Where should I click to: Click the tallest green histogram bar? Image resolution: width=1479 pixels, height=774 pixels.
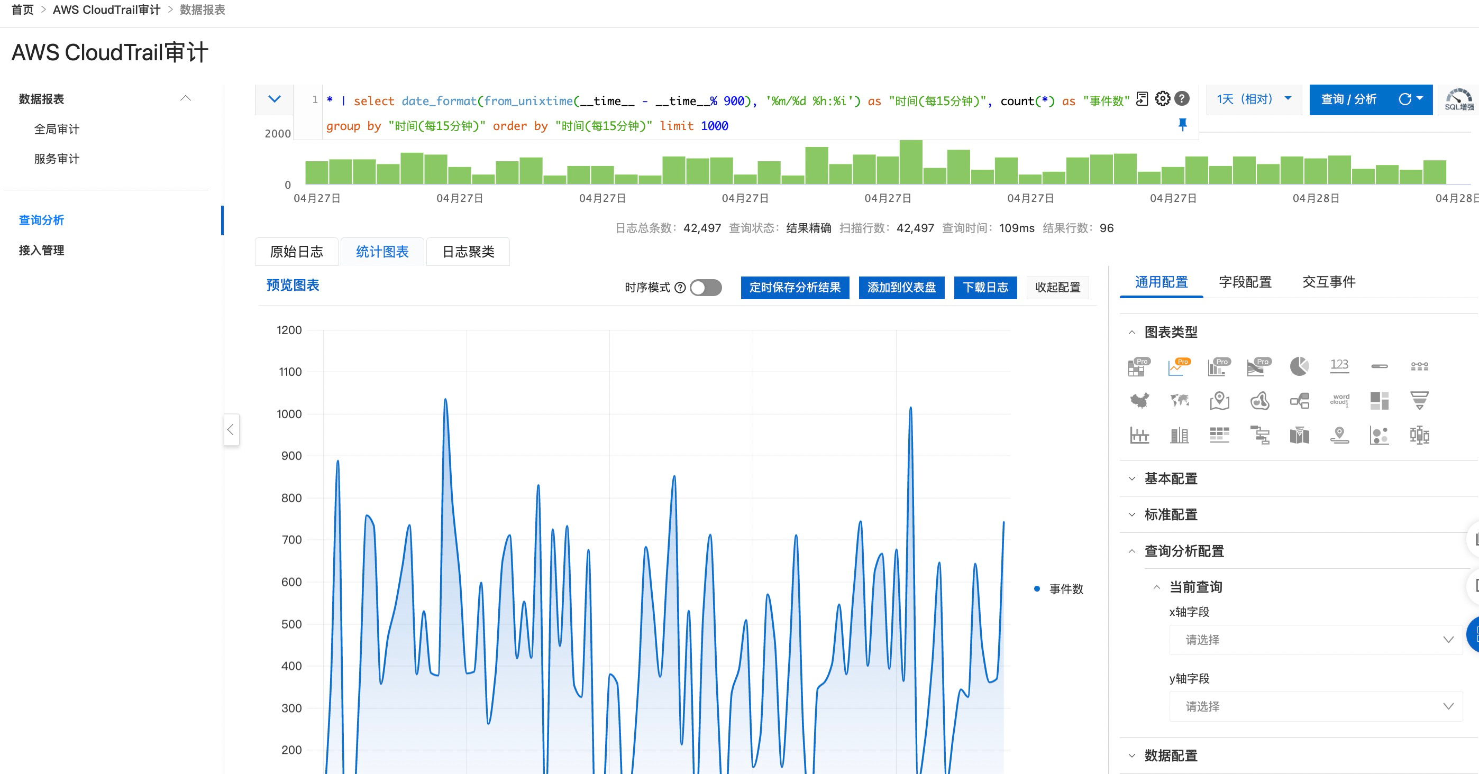click(x=910, y=162)
